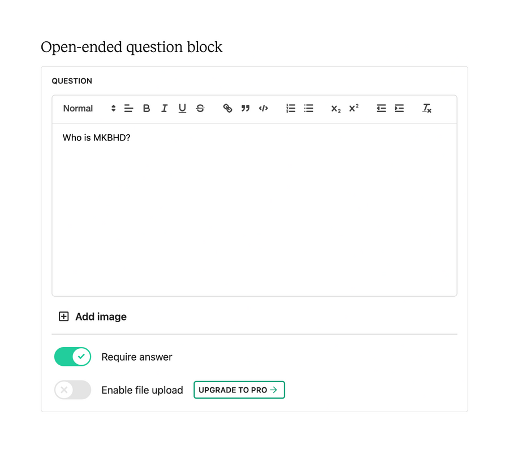
Task: Turn on Enable file upload
Action: click(72, 390)
